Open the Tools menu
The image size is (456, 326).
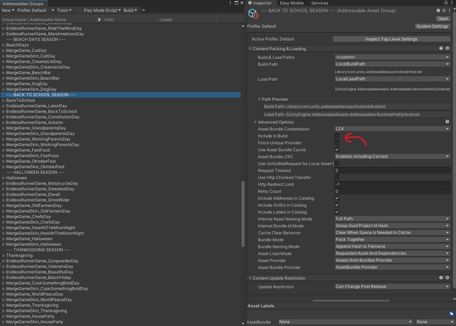pyautogui.click(x=65, y=10)
